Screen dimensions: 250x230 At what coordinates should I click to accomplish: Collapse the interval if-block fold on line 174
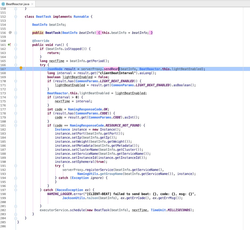point(16,97)
